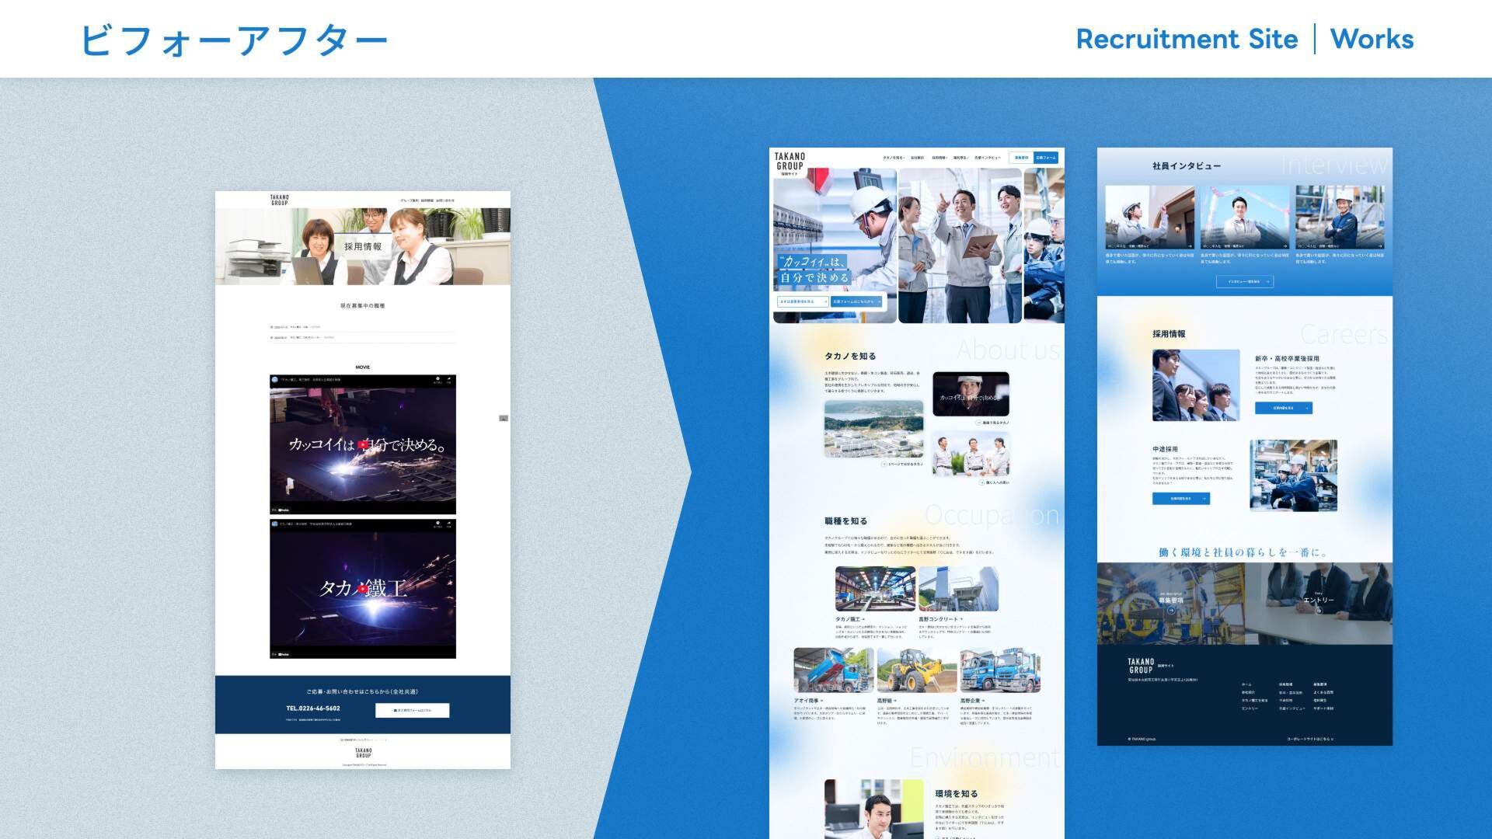Click the タカノ鐵工 occupation photo card
This screenshot has width=1492, height=839.
[875, 589]
